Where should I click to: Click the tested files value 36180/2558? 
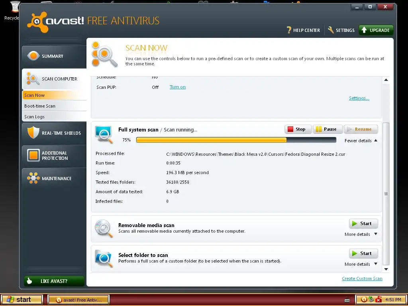click(177, 182)
